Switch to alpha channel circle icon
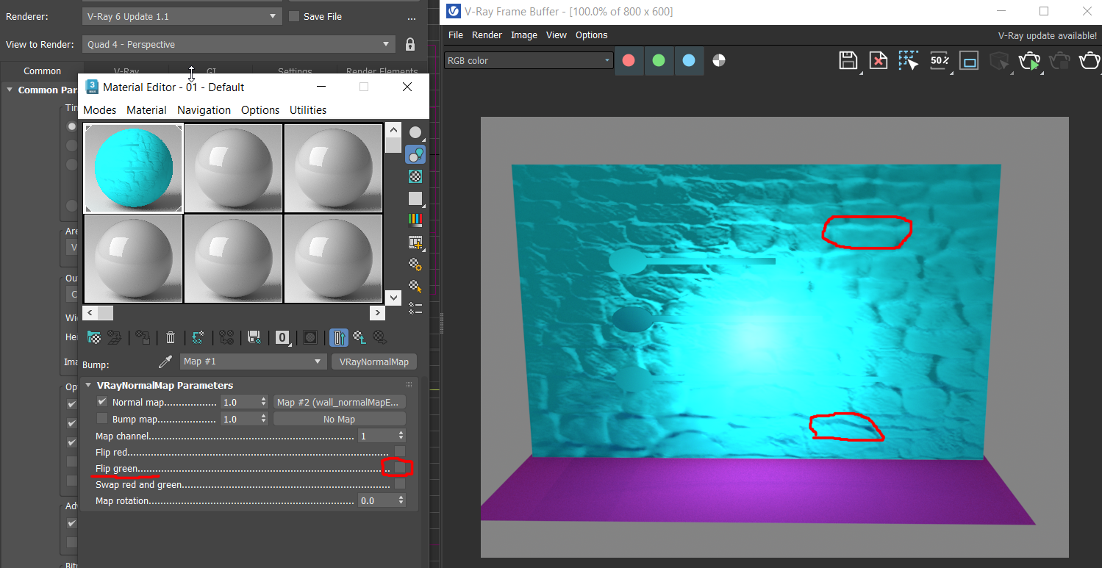The height and width of the screenshot is (568, 1102). point(719,61)
